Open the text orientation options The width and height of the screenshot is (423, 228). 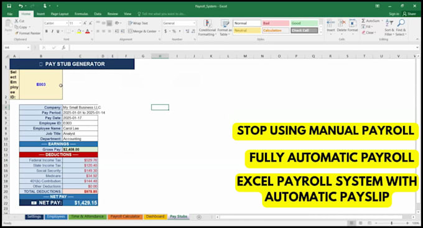(118, 23)
